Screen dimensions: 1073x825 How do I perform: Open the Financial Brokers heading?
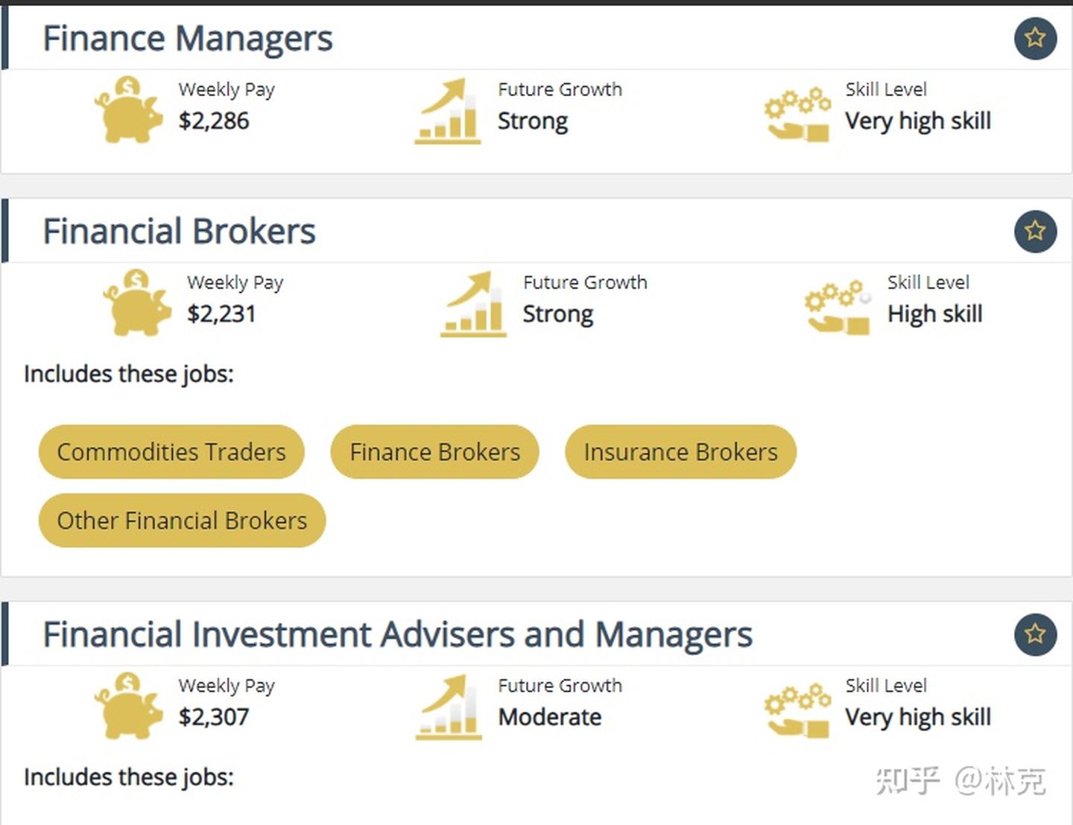click(180, 232)
